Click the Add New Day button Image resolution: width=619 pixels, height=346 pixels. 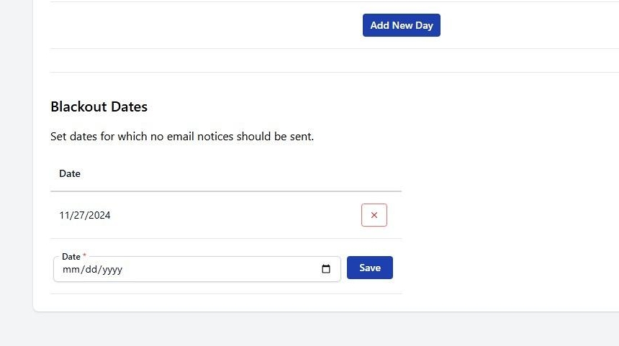point(401,25)
